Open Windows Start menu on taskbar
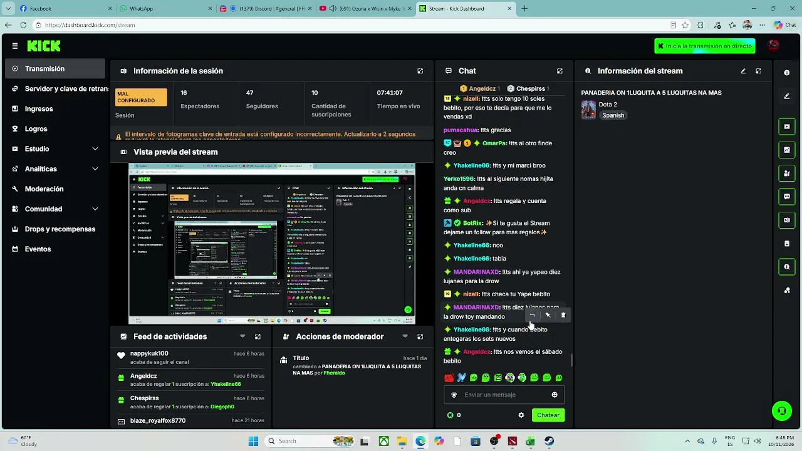The width and height of the screenshot is (802, 451). tap(253, 441)
